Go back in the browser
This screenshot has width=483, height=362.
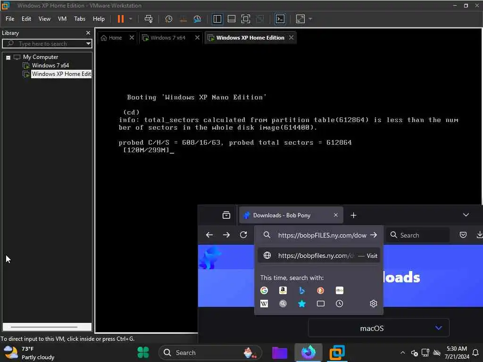point(209,235)
